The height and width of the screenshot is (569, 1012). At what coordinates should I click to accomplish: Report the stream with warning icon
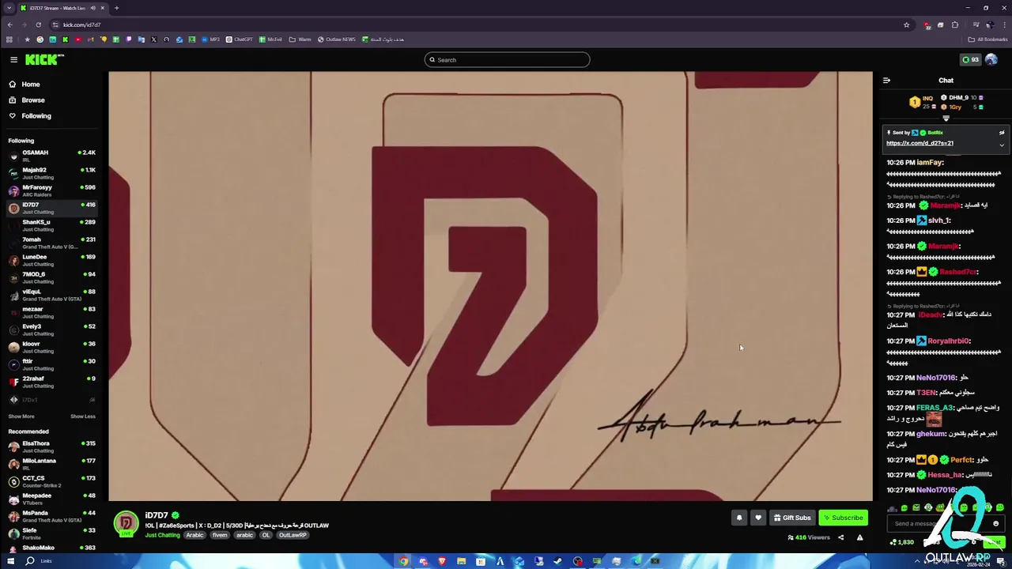[859, 537]
